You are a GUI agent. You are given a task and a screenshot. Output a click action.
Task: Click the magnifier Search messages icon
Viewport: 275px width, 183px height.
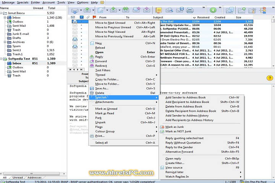click(169, 10)
